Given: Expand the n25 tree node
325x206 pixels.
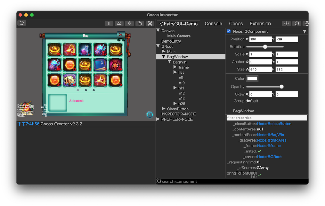Looking at the screenshot, I should tap(175, 103).
